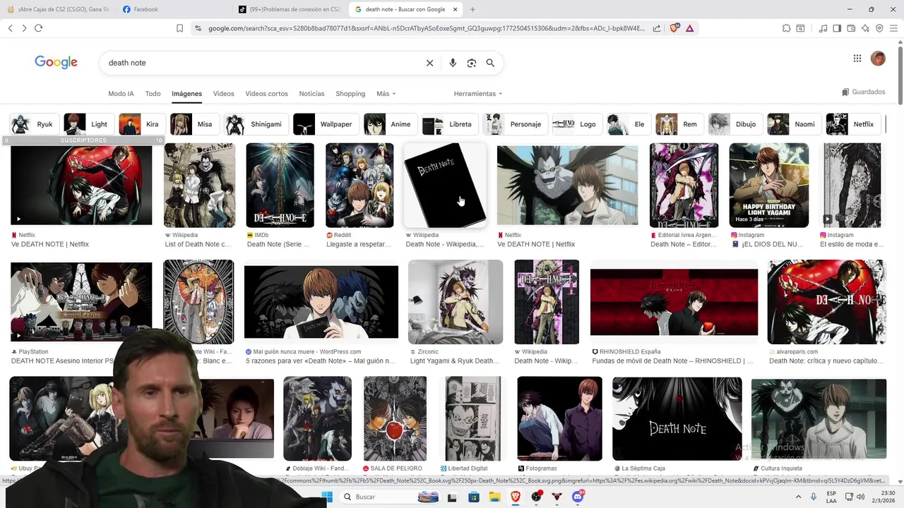Open 'Ve DEATH NOTE | Netflix' first result link
Screen dimensions: 904x508
(50, 244)
